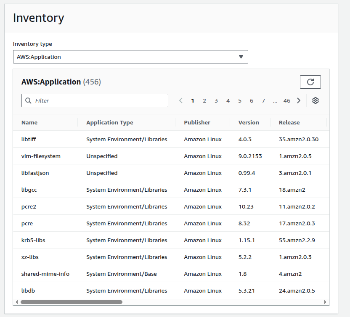
Task: Click version 5.2.2 cell
Action: point(245,257)
